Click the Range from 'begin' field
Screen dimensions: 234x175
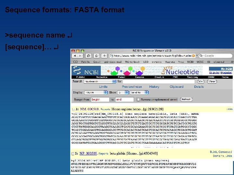pyautogui.click(x=100, y=99)
